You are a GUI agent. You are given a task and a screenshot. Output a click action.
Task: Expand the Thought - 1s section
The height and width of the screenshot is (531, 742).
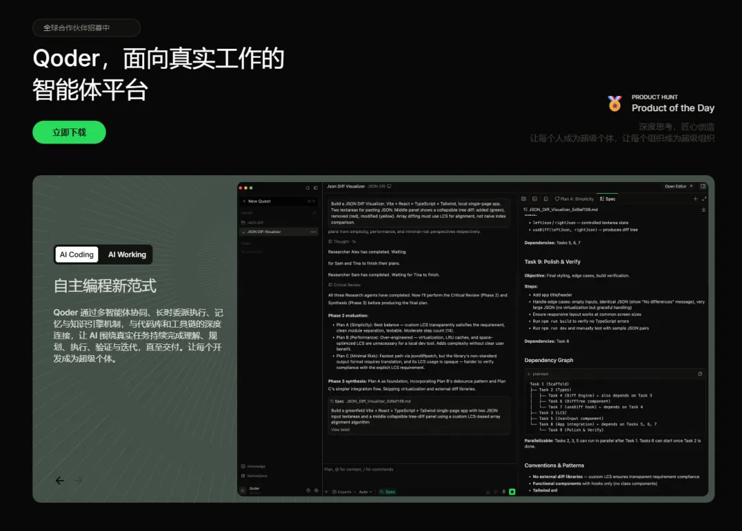pos(342,242)
